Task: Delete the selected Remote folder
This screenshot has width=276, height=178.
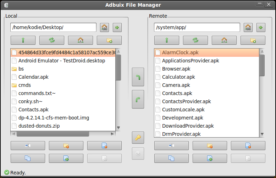Action: [210, 145]
